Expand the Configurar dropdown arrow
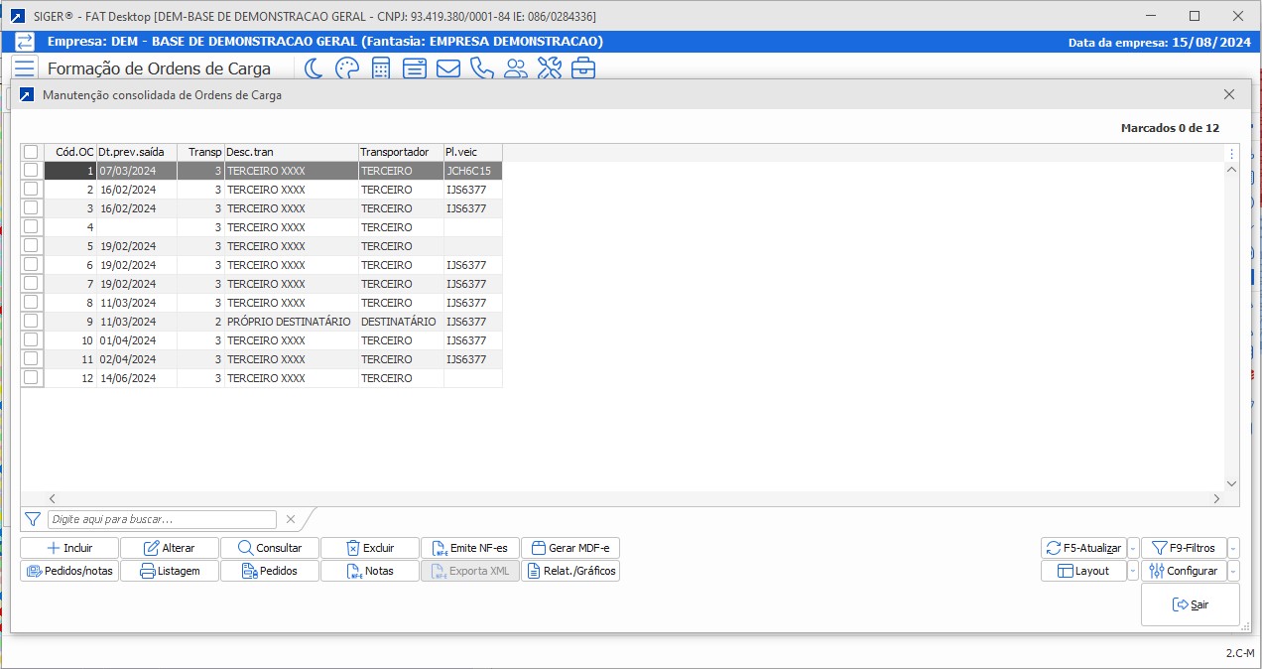This screenshot has height=669, width=1262. coord(1233,571)
